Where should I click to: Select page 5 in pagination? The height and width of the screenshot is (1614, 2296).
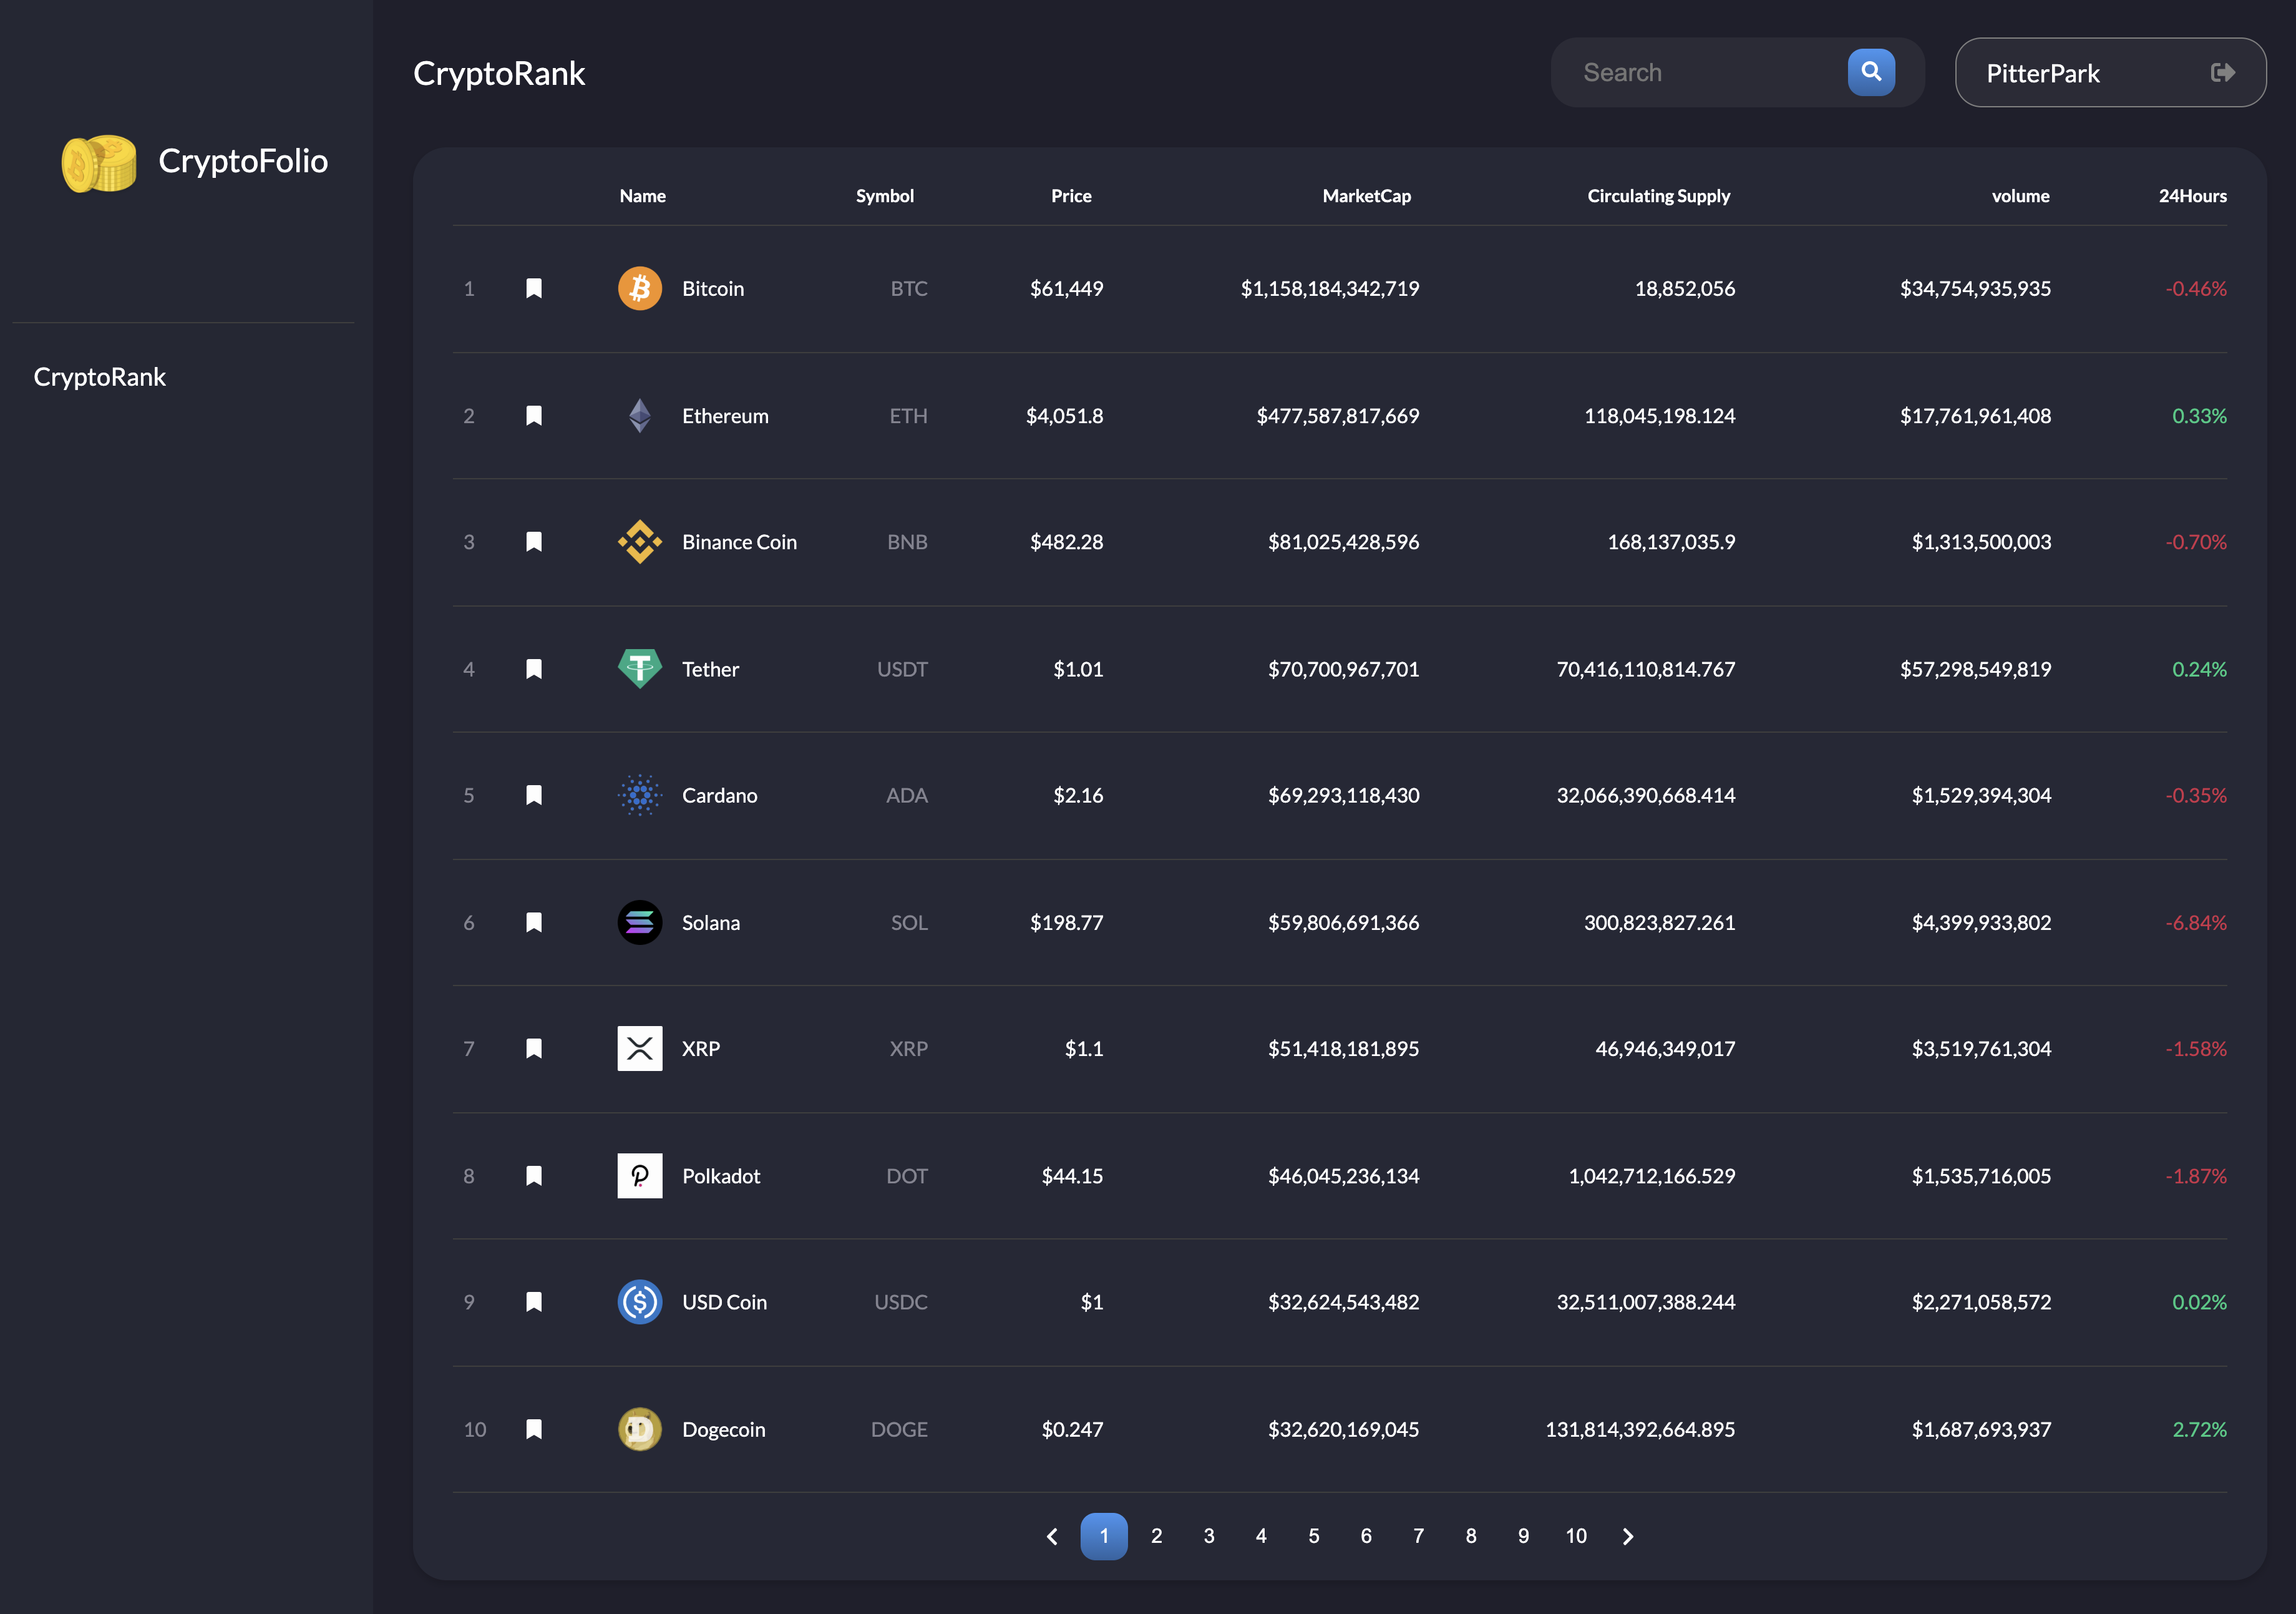coord(1314,1536)
